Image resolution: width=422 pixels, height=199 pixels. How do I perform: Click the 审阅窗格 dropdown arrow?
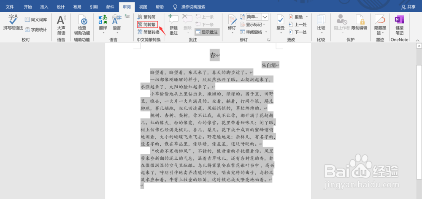266,32
